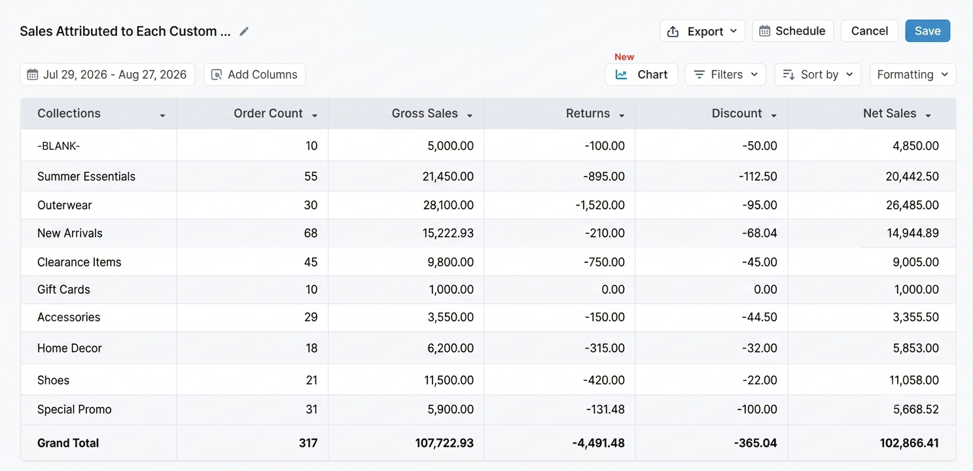Open the Sort by dropdown chevron

[x=849, y=75]
